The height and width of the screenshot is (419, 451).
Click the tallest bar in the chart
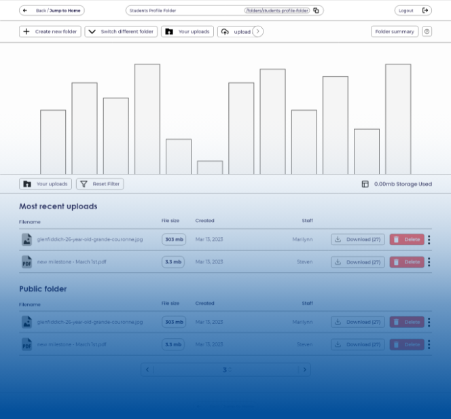point(147,119)
